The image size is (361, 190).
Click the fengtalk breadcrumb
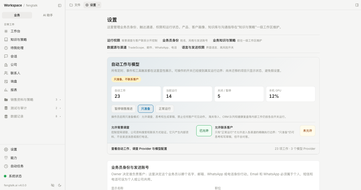32,5
